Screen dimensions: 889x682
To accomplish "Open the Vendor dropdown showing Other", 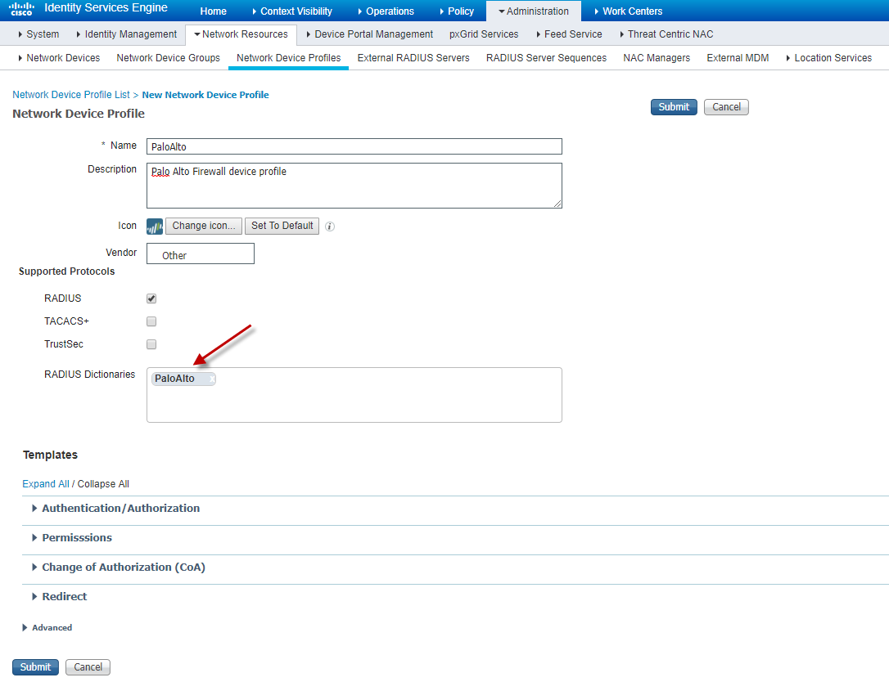I will [200, 254].
